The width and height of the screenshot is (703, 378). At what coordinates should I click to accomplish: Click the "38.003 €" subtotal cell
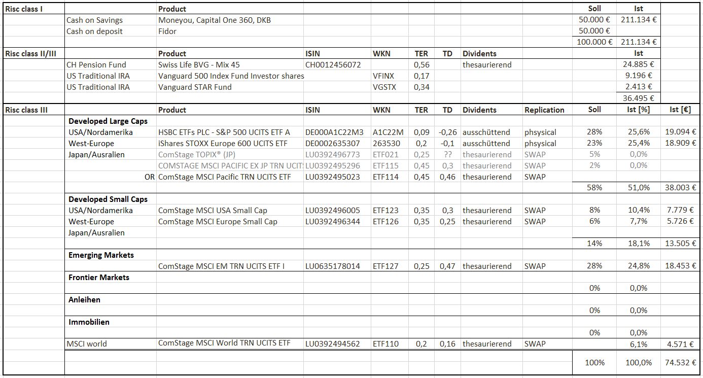click(x=681, y=188)
